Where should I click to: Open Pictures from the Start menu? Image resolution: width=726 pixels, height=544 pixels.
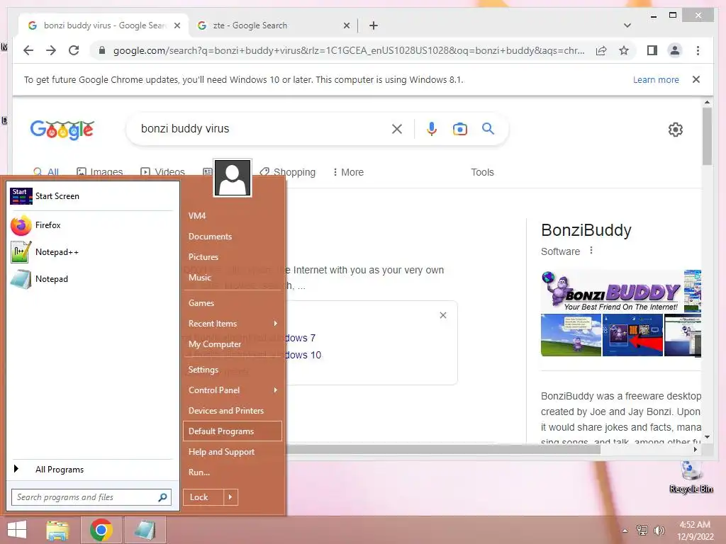[233, 256]
